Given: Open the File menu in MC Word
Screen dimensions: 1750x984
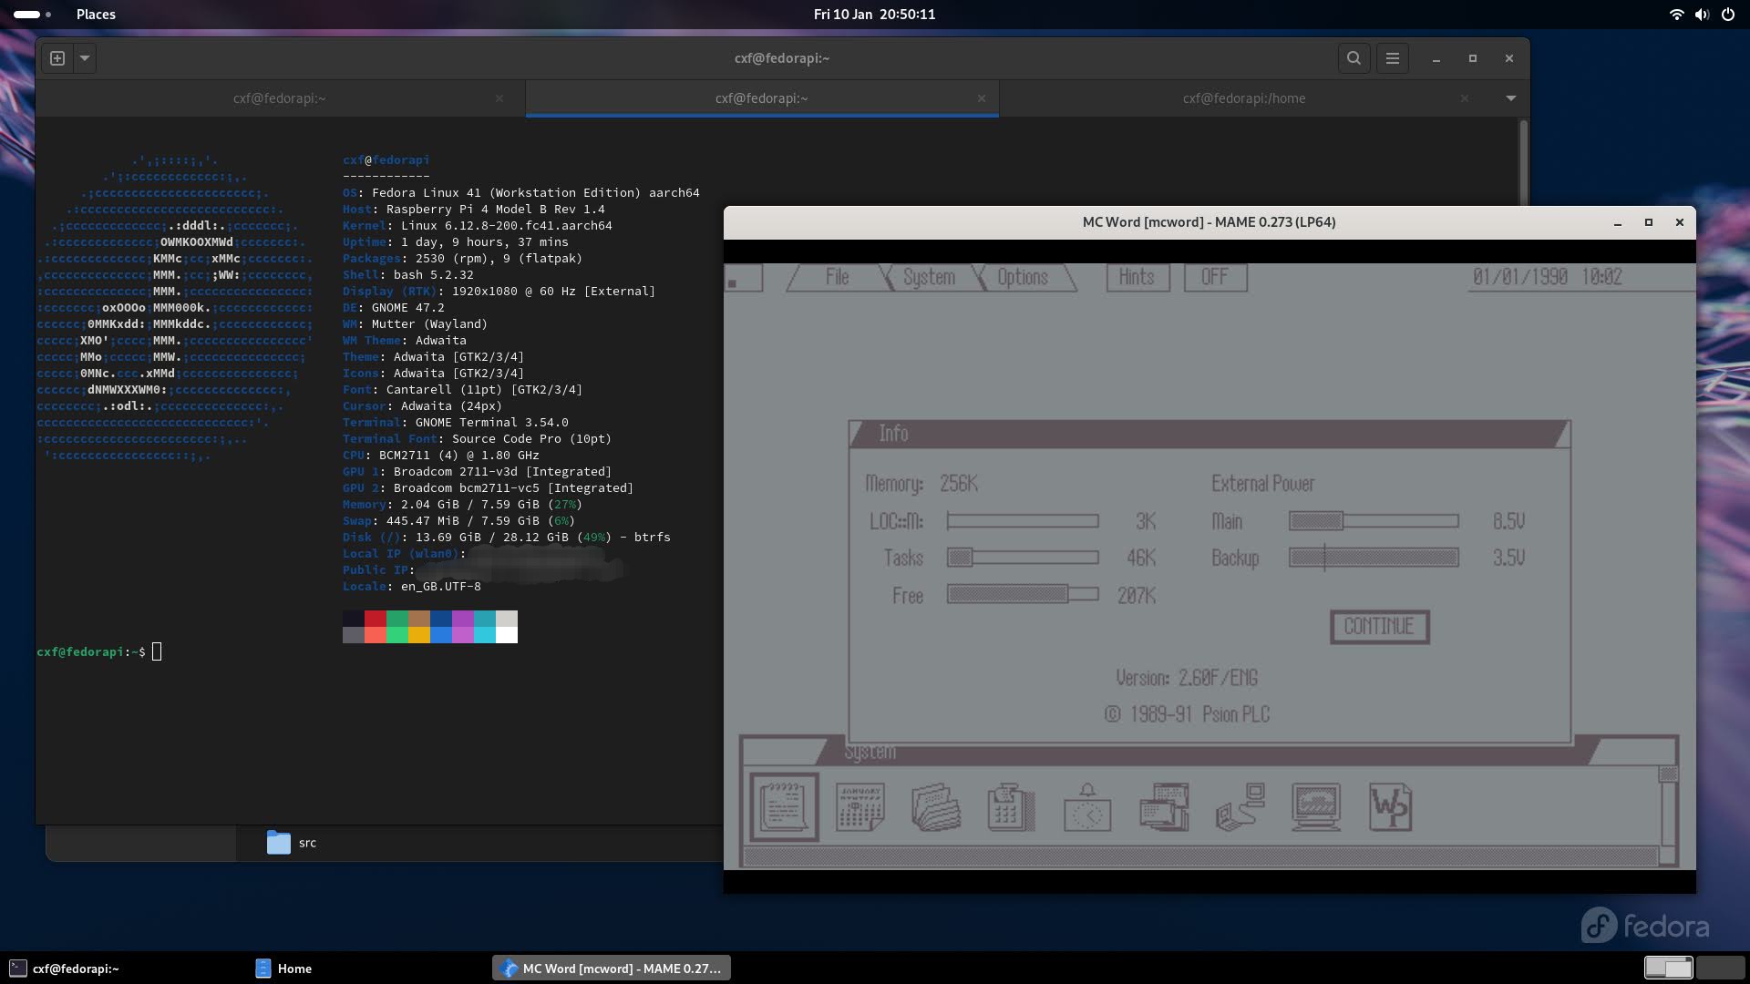Looking at the screenshot, I should point(837,277).
